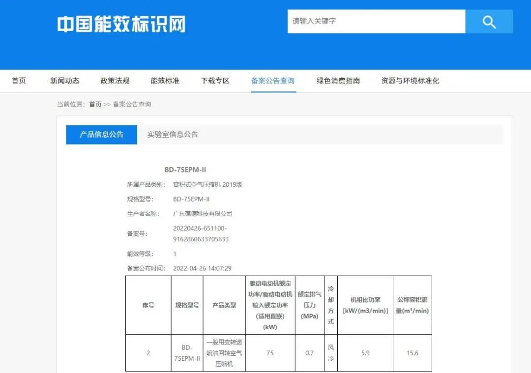
Task: Click the magnifier search icon
Action: tap(488, 22)
